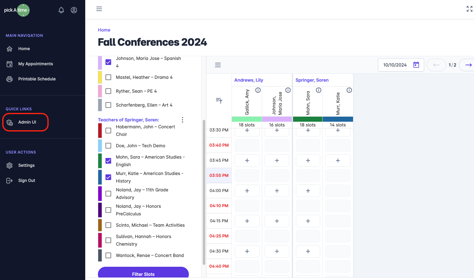Image resolution: width=474 pixels, height=280 pixels.
Task: Toggle the sidebar hamburger menu
Action: [99, 9]
